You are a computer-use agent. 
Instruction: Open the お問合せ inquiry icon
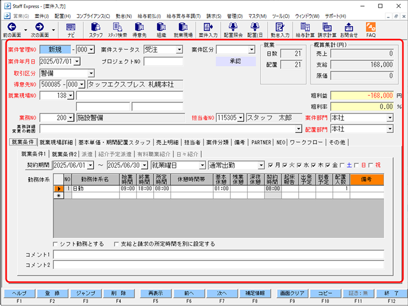click(348, 29)
